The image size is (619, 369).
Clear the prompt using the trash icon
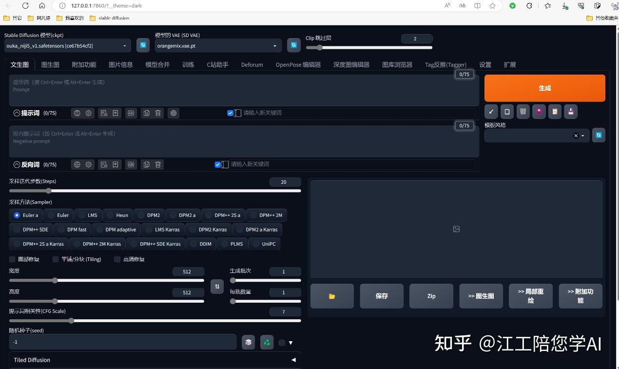(158, 113)
